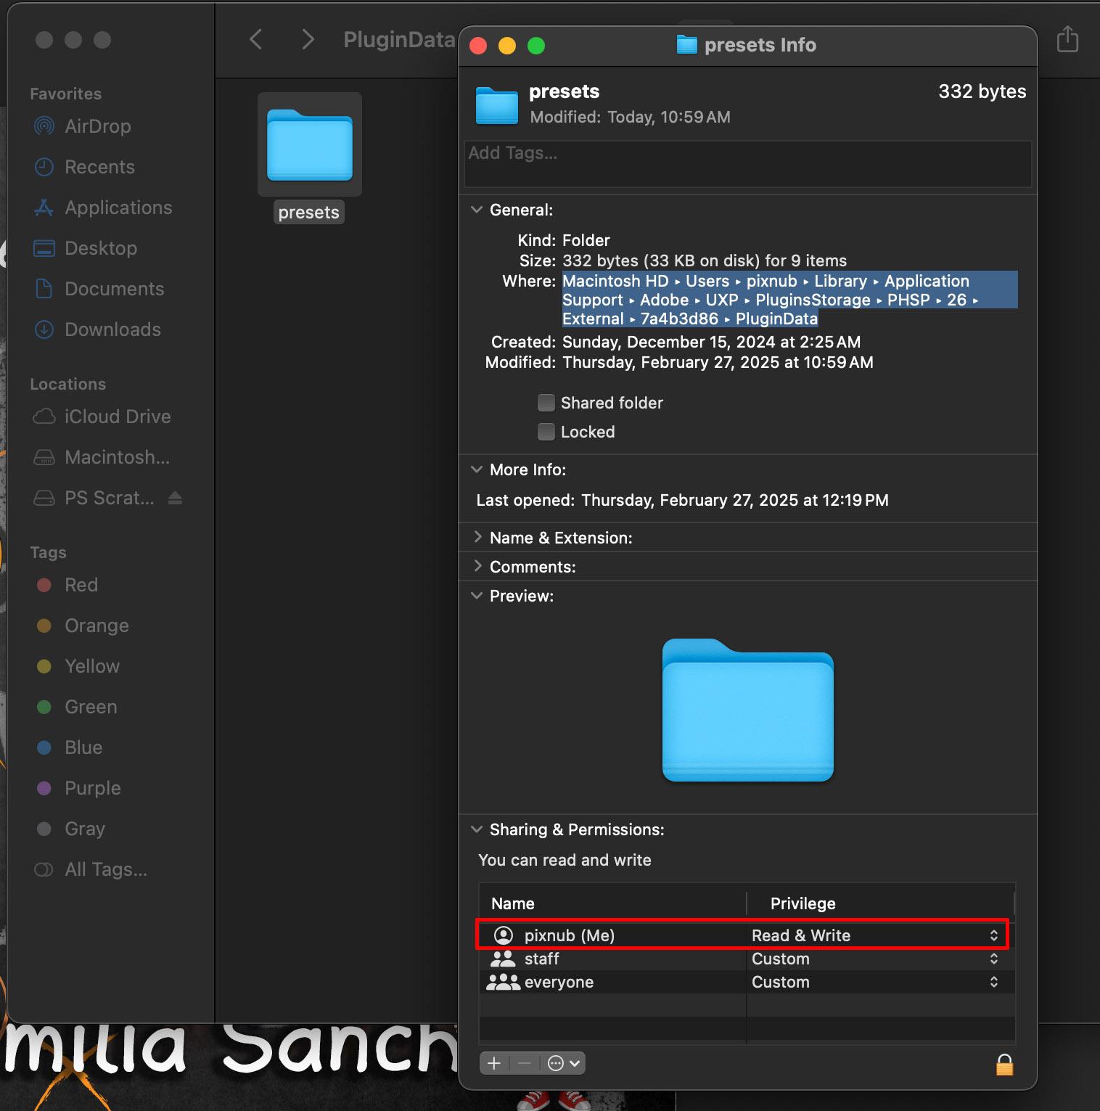
Task: Go back with the Finder back arrow
Action: [x=255, y=39]
